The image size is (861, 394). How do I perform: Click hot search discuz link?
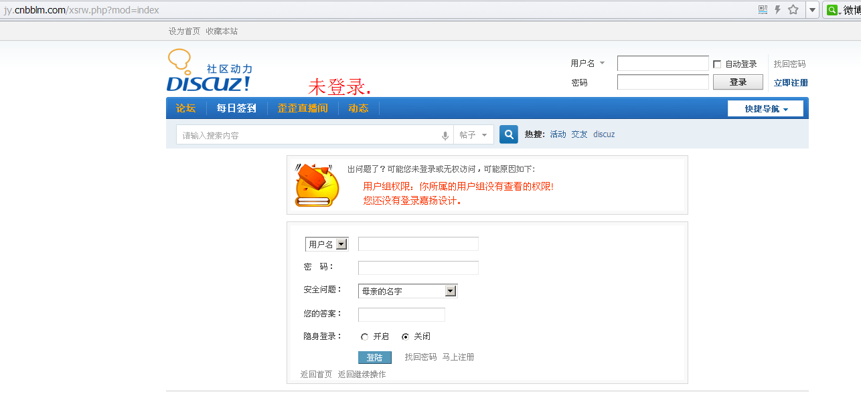[604, 134]
